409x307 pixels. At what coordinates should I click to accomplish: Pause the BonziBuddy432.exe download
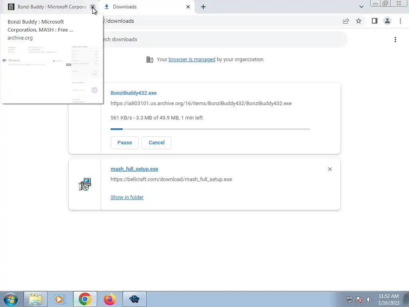pos(125,143)
